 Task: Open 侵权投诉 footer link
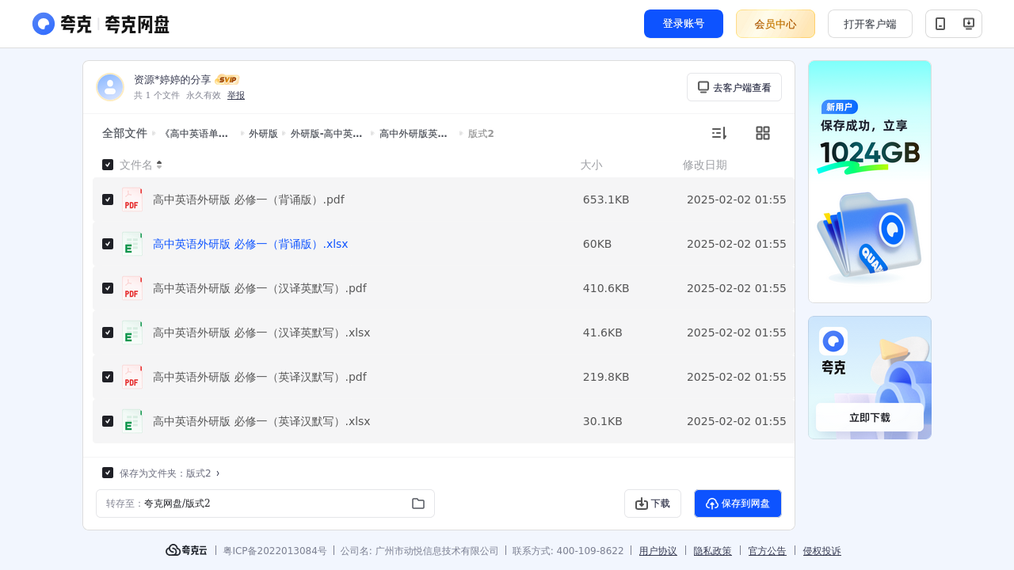pyautogui.click(x=822, y=551)
